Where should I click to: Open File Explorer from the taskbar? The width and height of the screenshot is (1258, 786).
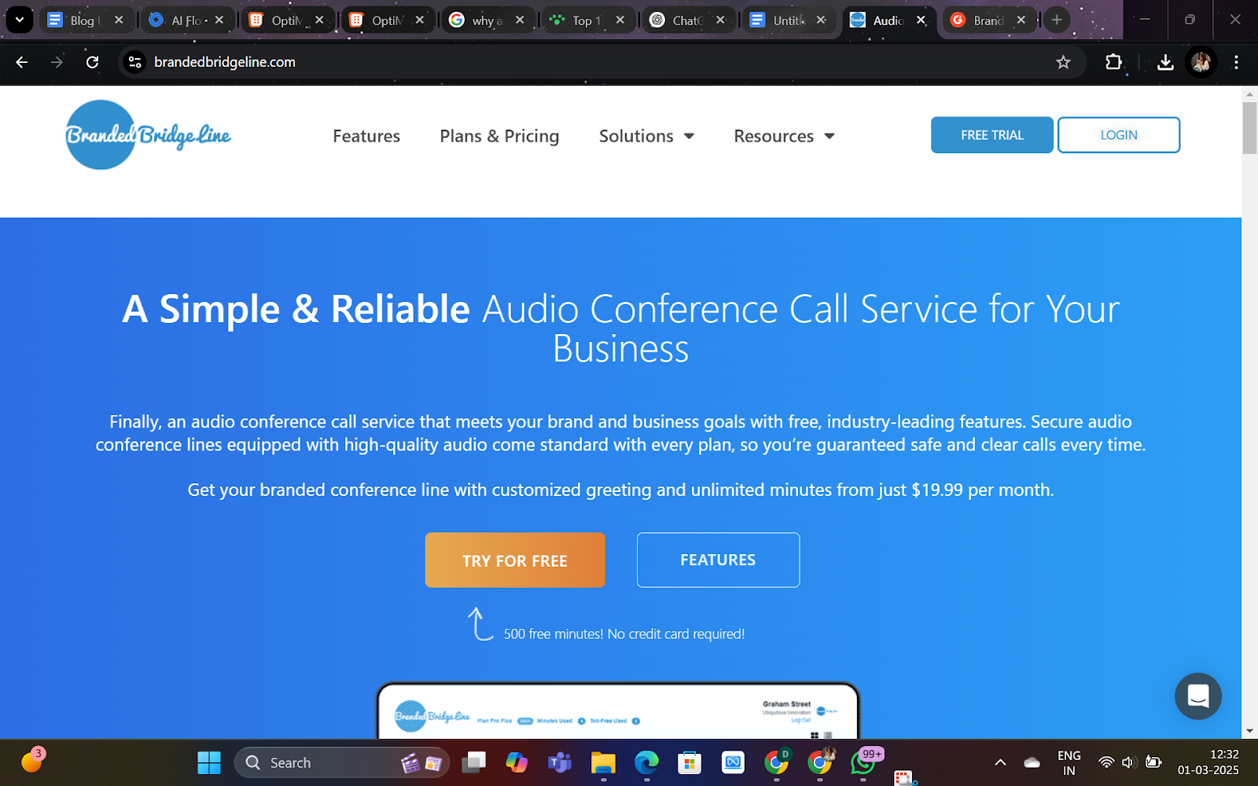(x=603, y=762)
